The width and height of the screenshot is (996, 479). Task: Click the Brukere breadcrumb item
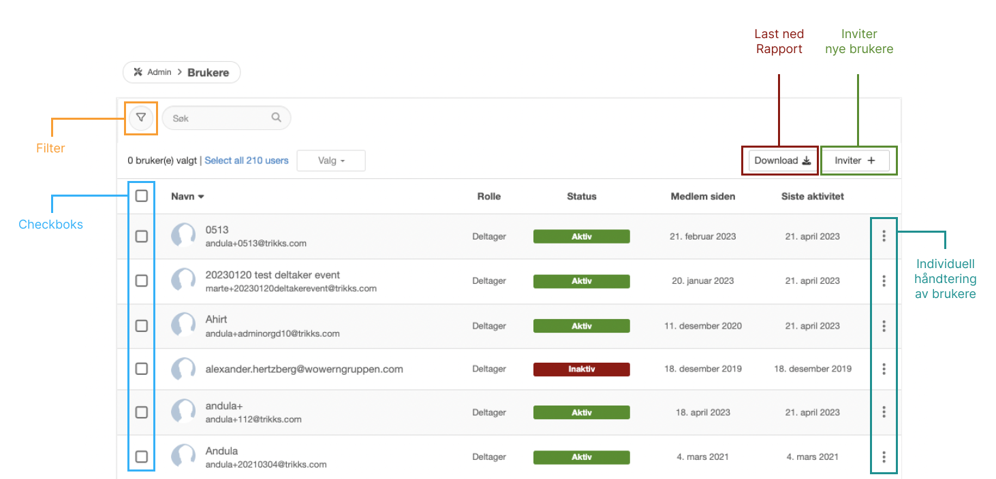tap(208, 72)
